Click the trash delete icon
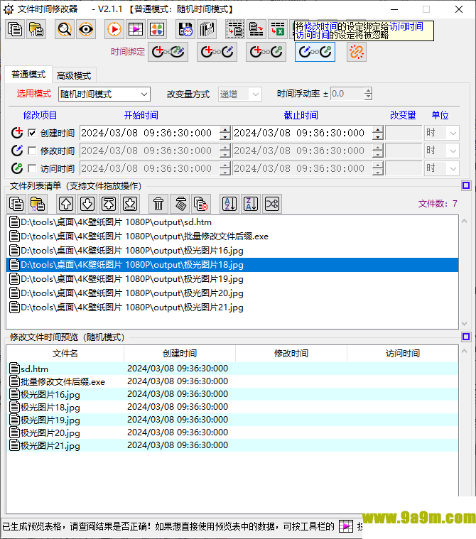 coord(158,204)
